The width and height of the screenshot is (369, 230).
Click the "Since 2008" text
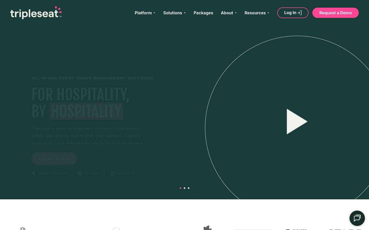pyautogui.click(x=126, y=173)
